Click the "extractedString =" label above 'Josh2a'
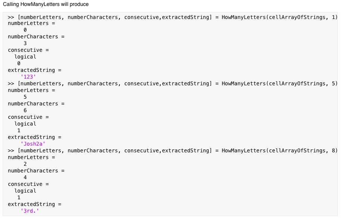 (34, 137)
